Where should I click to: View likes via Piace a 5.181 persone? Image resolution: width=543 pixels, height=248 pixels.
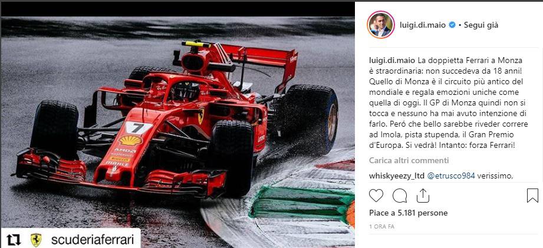tap(409, 213)
